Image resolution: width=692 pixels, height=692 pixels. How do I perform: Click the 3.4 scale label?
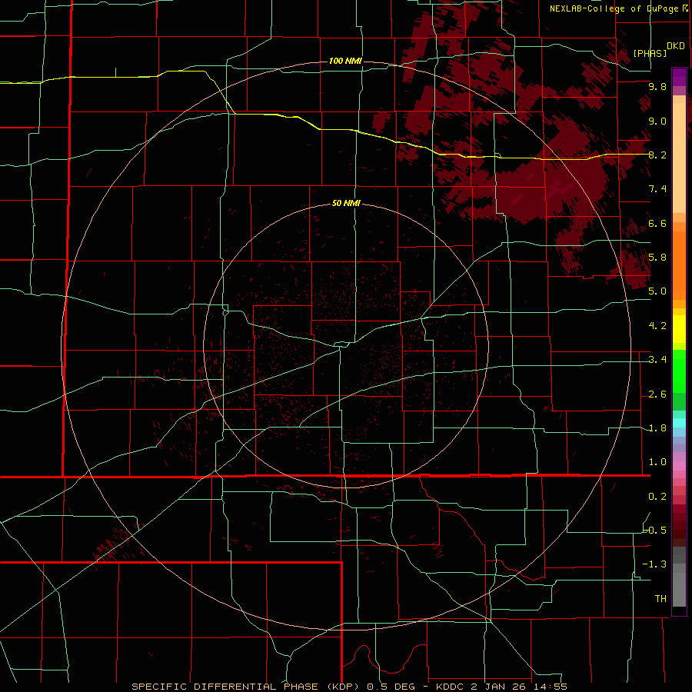657,360
